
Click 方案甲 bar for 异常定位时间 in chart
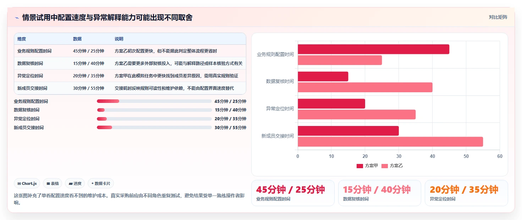pos(331,104)
